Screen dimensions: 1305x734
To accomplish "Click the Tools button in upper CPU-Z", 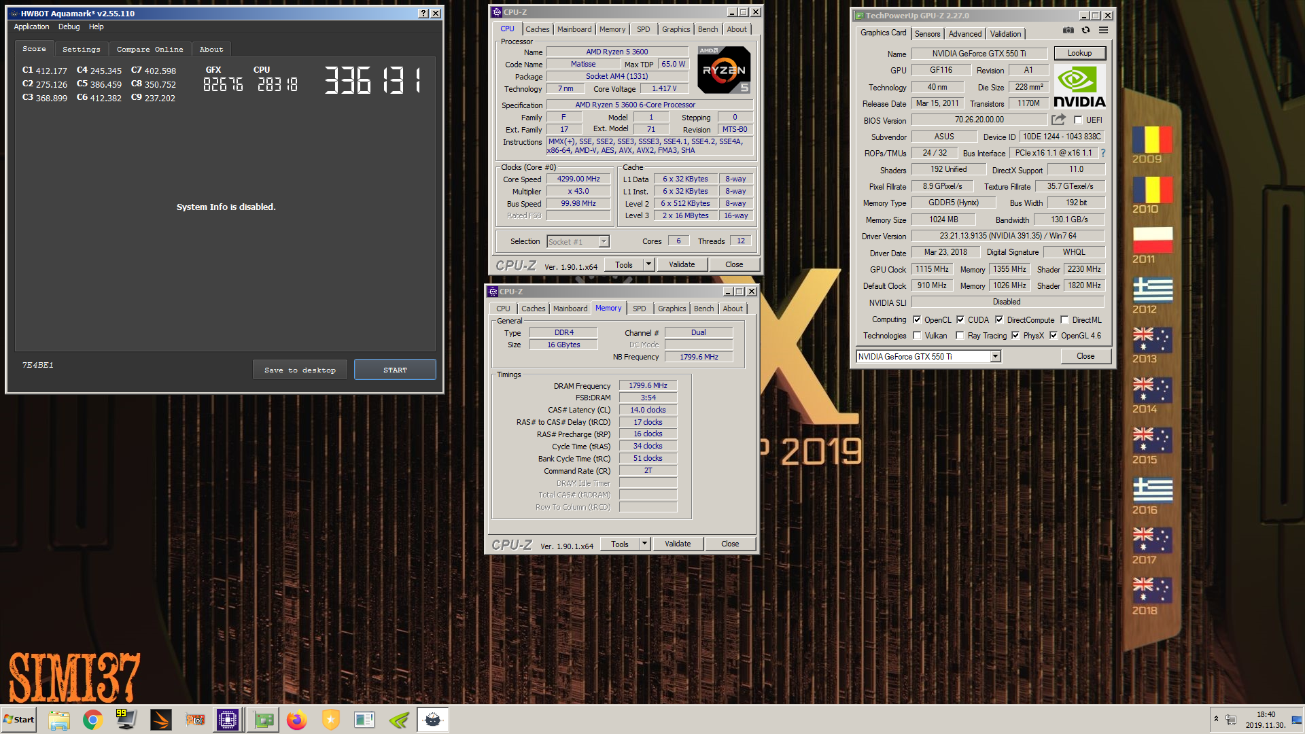I will [x=624, y=264].
